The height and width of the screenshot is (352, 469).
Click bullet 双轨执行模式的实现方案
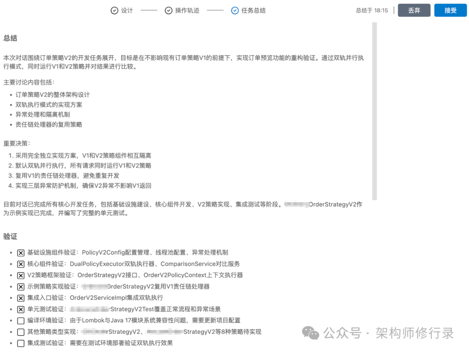49,105
